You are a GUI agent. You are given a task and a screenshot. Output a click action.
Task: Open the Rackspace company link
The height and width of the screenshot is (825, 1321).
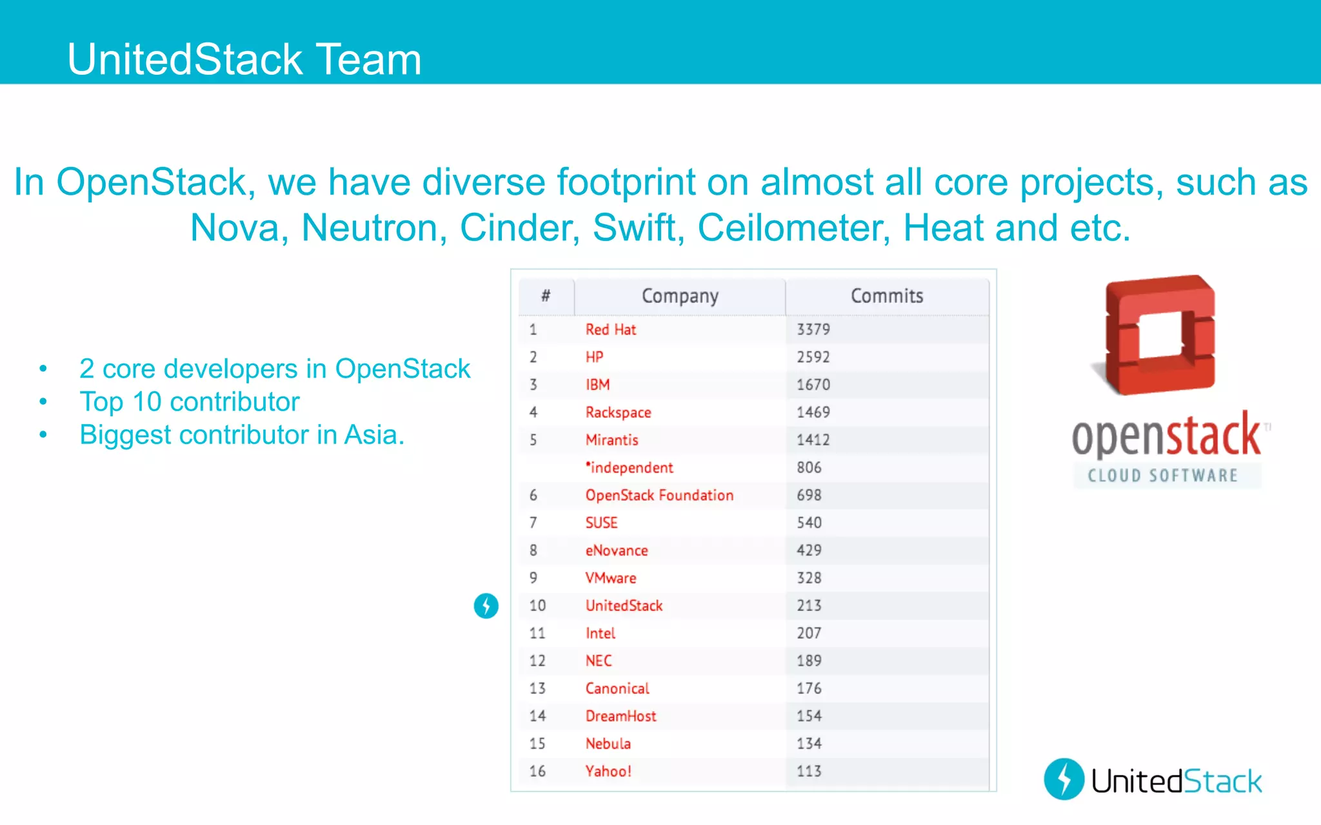(x=618, y=412)
